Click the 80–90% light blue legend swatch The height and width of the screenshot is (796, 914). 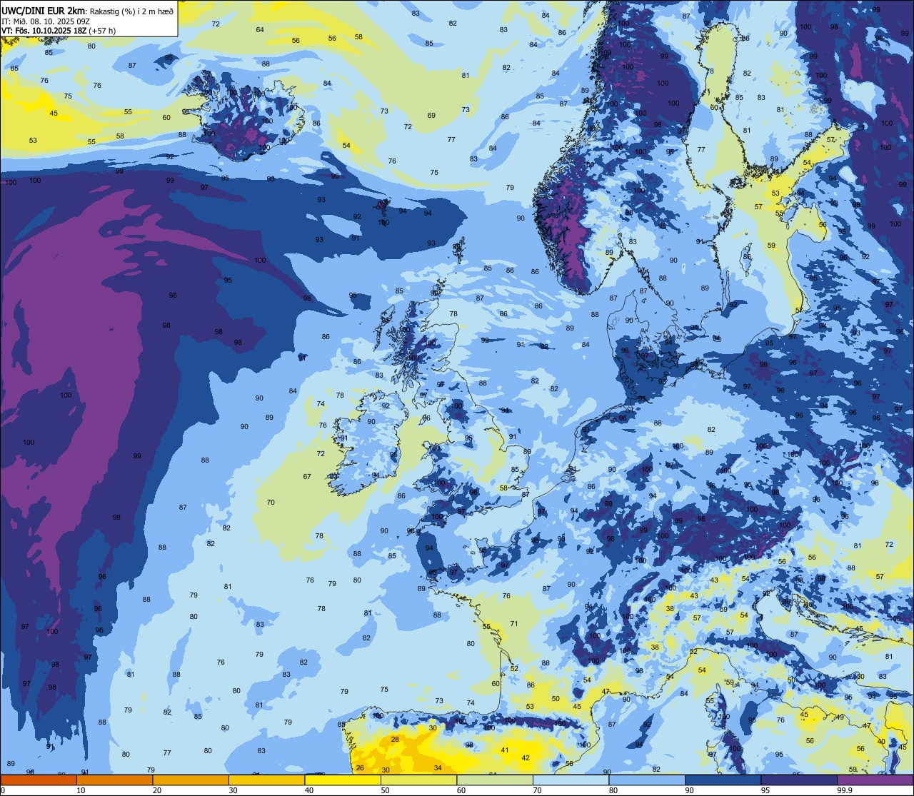647,780
